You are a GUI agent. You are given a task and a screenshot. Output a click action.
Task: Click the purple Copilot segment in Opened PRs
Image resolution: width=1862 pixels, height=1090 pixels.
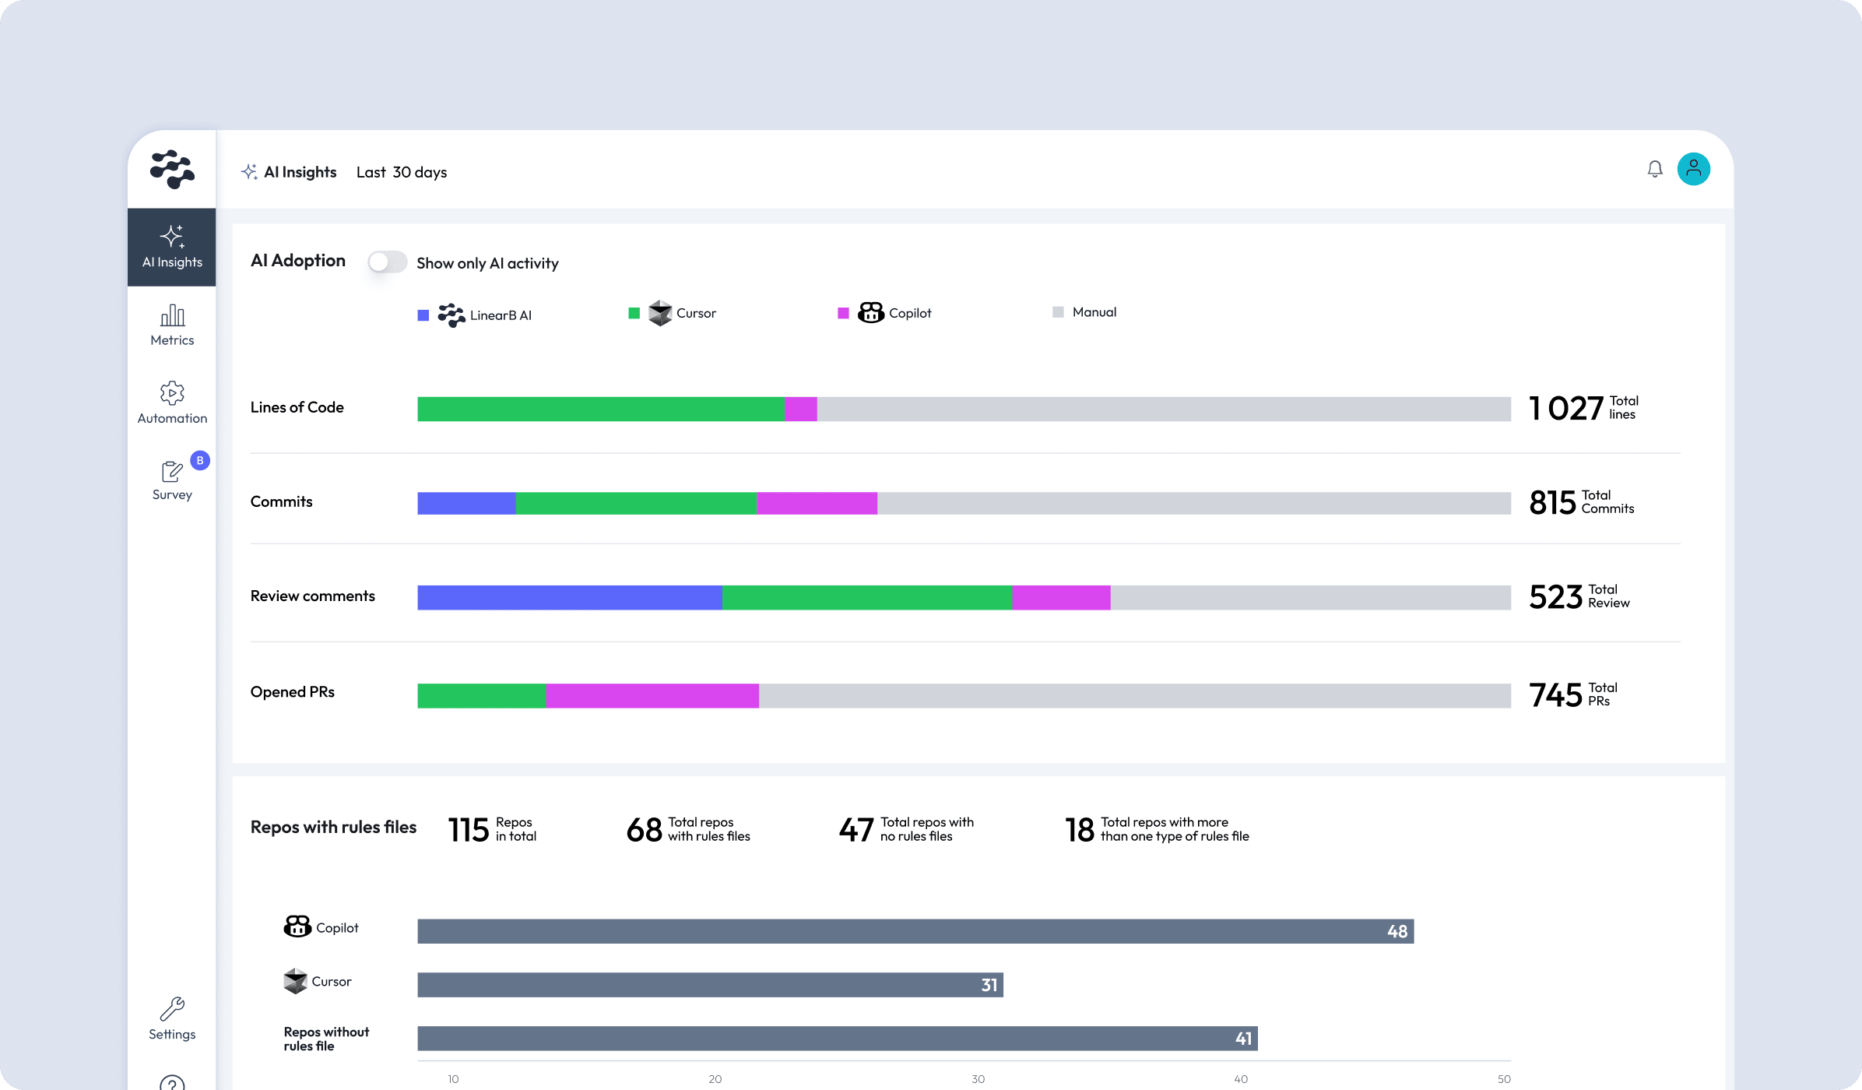[x=652, y=695]
